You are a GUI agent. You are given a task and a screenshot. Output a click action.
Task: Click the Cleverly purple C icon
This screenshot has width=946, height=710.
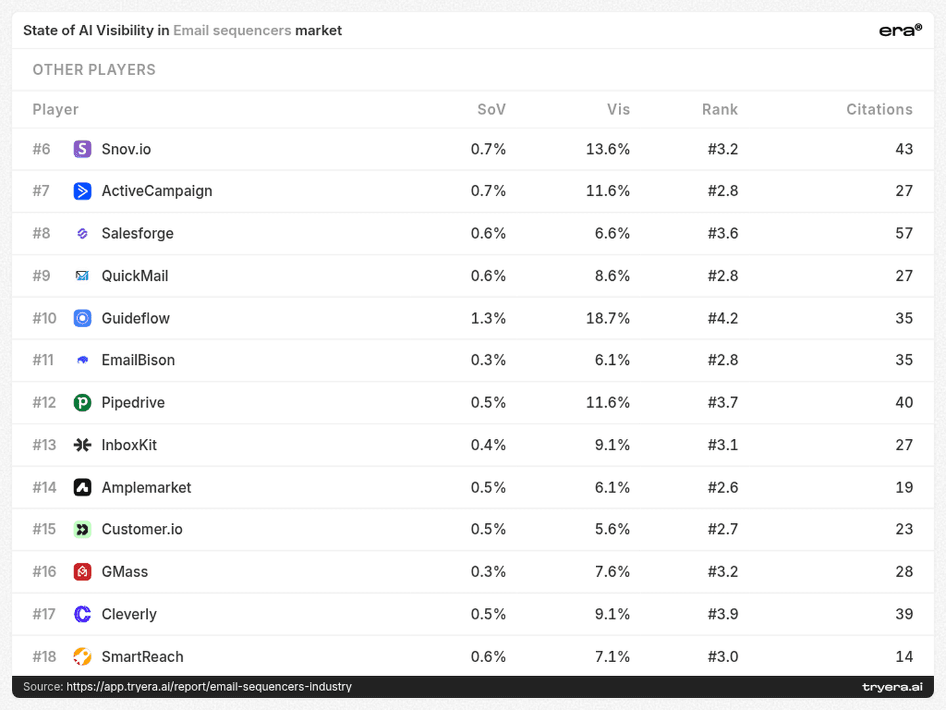pos(82,614)
